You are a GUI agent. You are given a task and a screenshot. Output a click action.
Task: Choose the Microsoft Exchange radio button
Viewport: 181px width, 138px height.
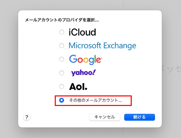[62, 46]
